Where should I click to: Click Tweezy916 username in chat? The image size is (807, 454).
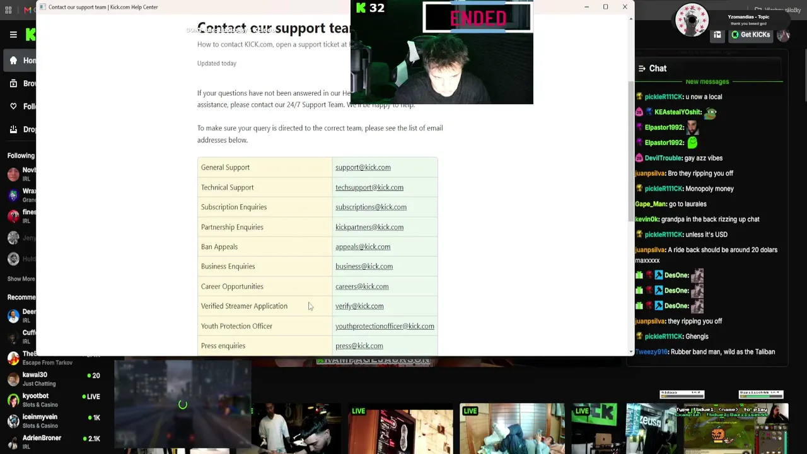coord(651,352)
